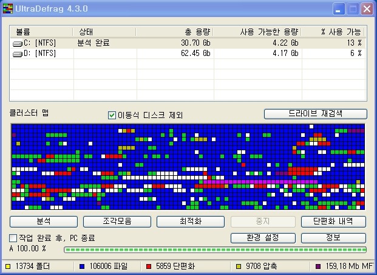The height and width of the screenshot is (275, 377).
Task: Click the 5859 단편화 status entry
Action: (175, 266)
